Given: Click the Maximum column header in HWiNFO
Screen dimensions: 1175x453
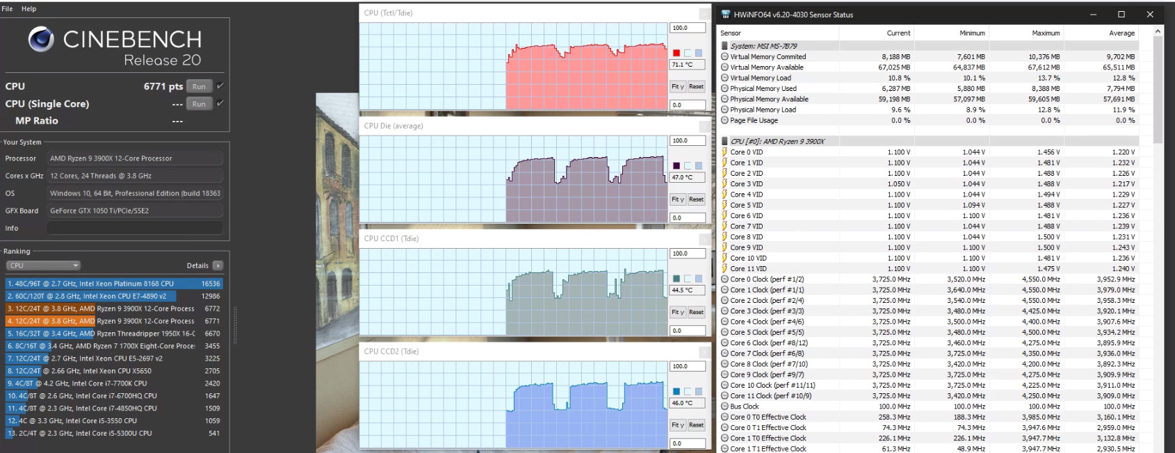Looking at the screenshot, I should click(x=1046, y=33).
